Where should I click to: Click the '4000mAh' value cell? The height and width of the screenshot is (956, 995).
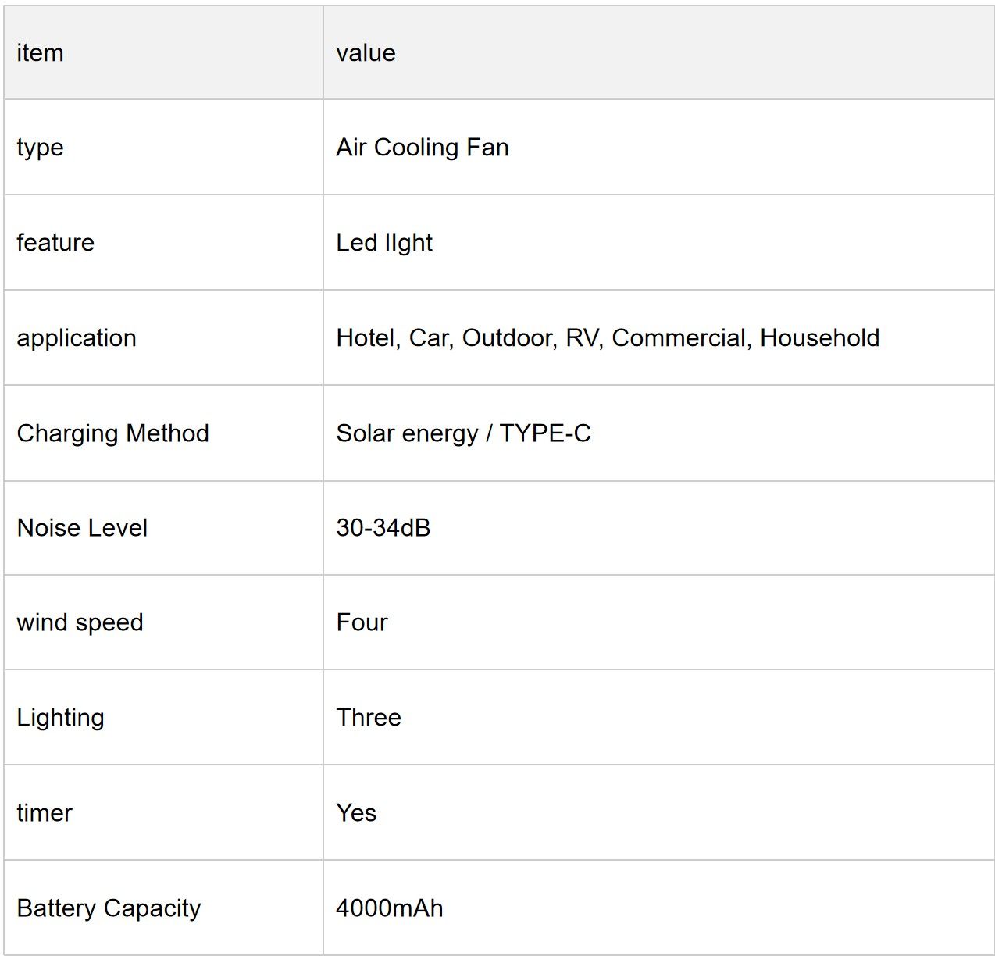click(x=659, y=908)
